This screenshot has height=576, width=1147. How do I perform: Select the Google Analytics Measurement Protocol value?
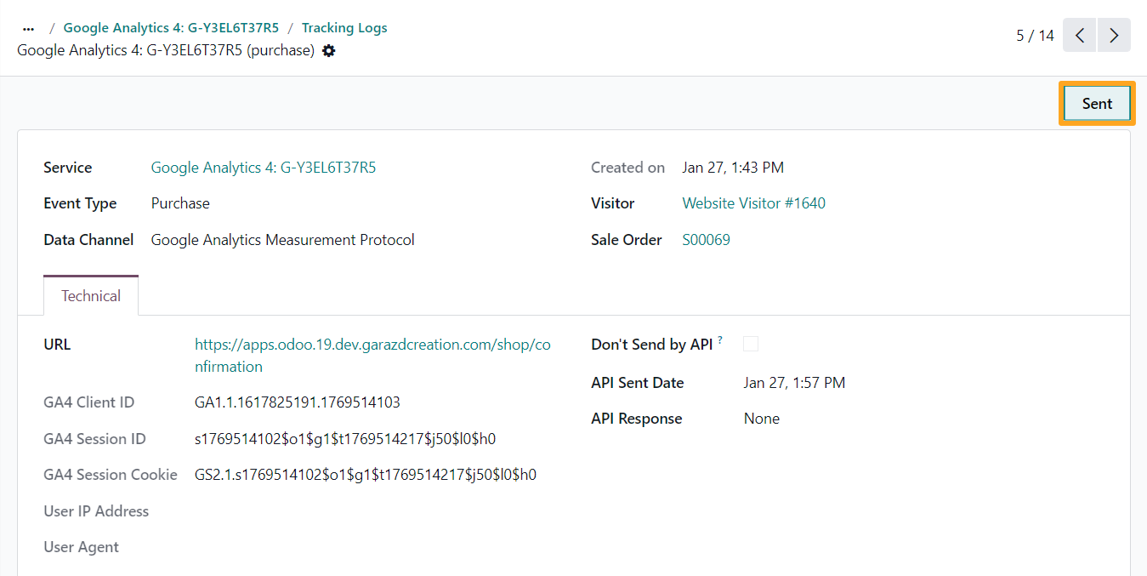click(283, 240)
